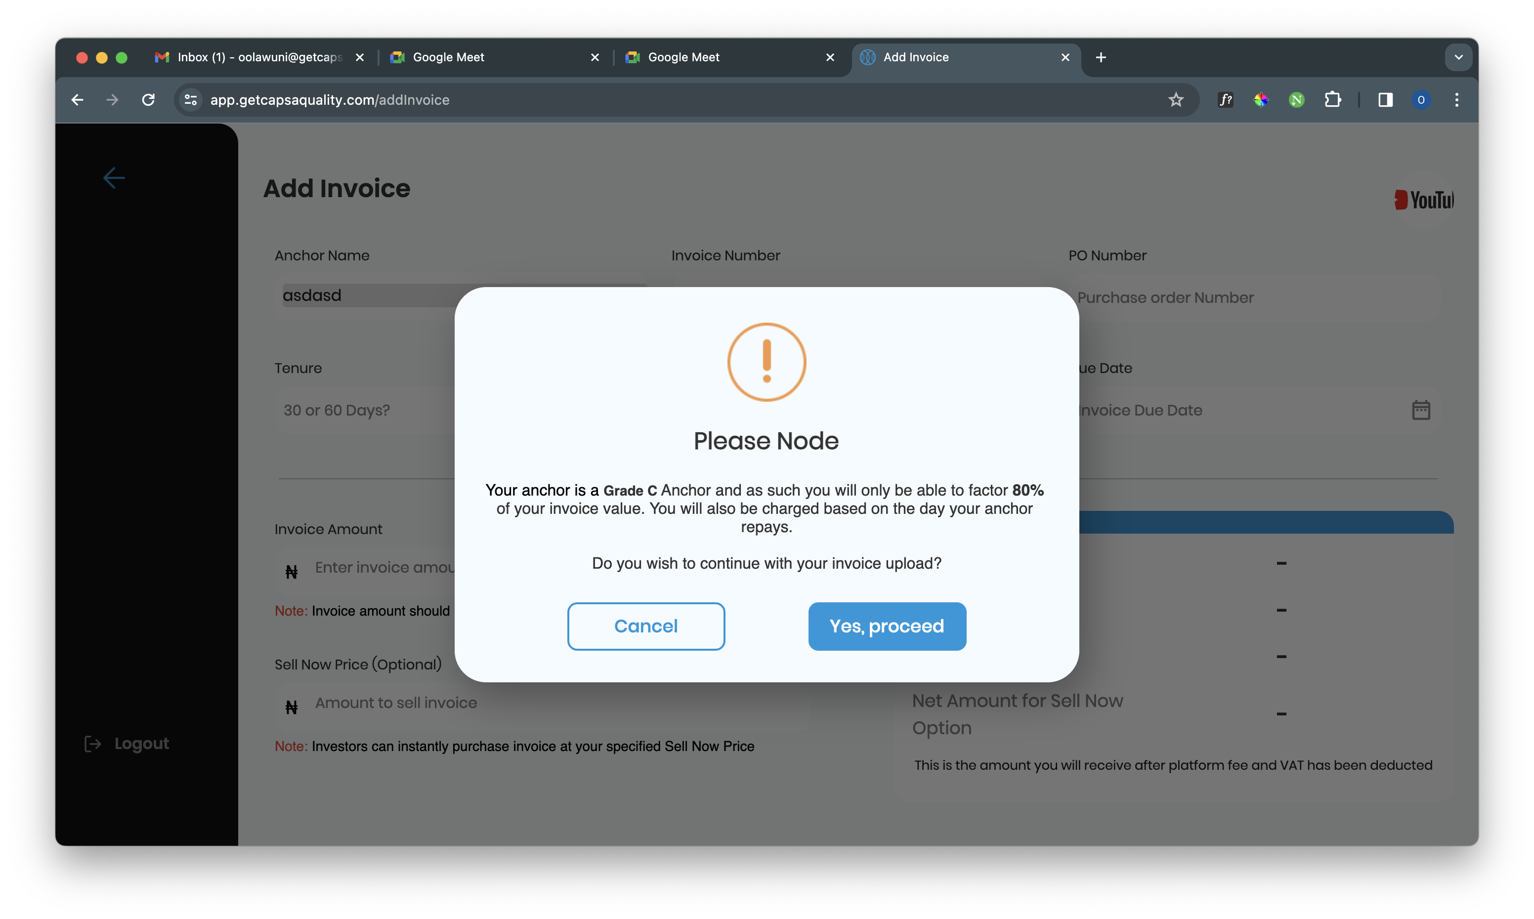Click the browser forward arrow
Screen dimensions: 1534x919
[112, 100]
